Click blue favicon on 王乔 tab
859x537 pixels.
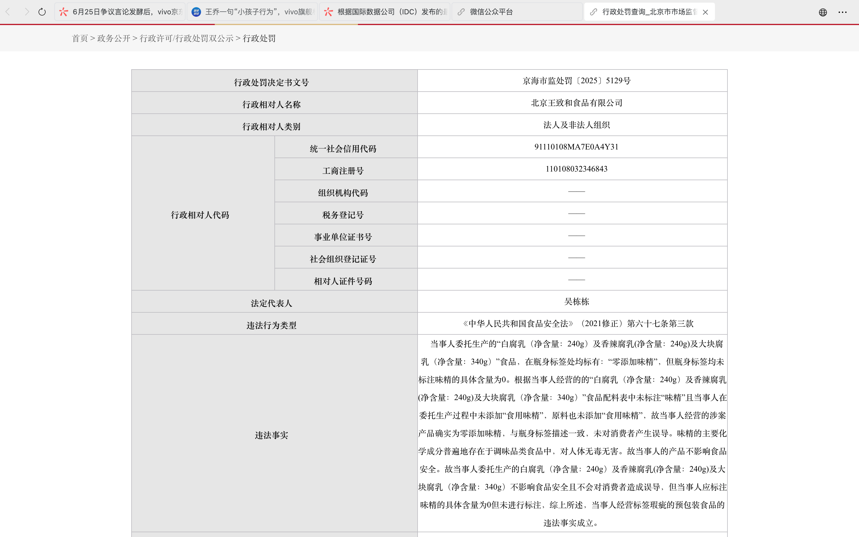click(196, 12)
